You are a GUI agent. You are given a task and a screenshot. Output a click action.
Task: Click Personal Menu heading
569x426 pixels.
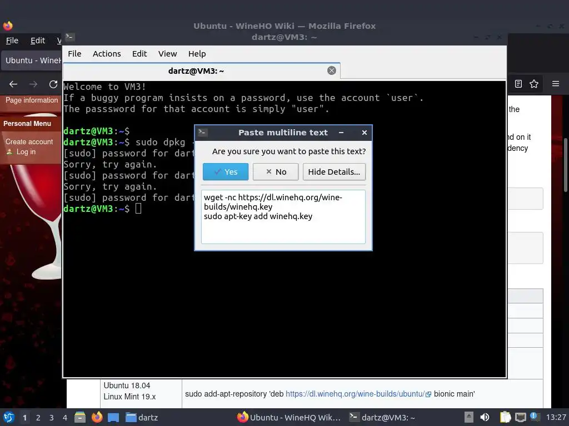pos(27,124)
